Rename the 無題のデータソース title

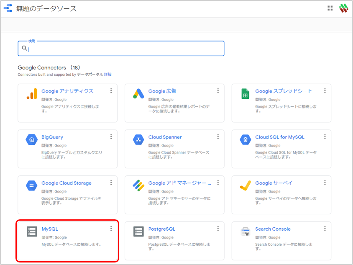pos(46,8)
